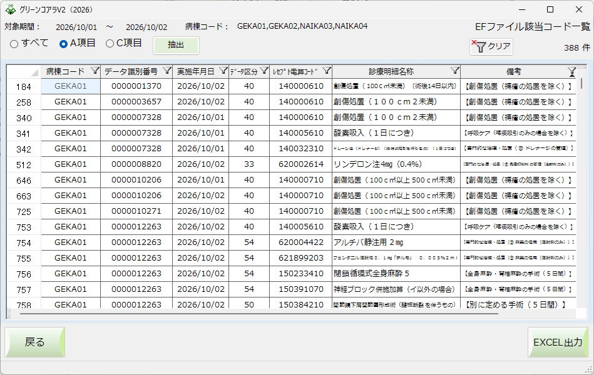Screen dimensions: 594x375
Task: Click the 実施年月日 column header
Action: [200, 71]
